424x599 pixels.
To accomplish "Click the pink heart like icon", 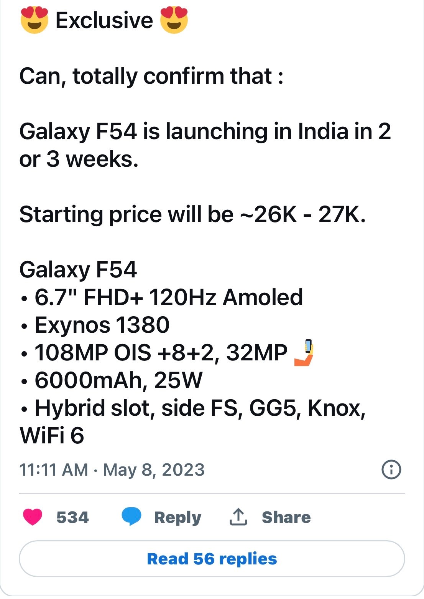I will pyautogui.click(x=33, y=517).
